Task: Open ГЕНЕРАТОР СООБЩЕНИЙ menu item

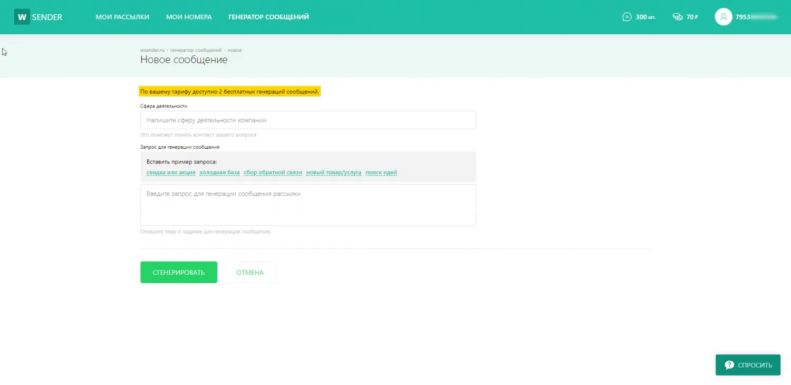Action: click(268, 17)
